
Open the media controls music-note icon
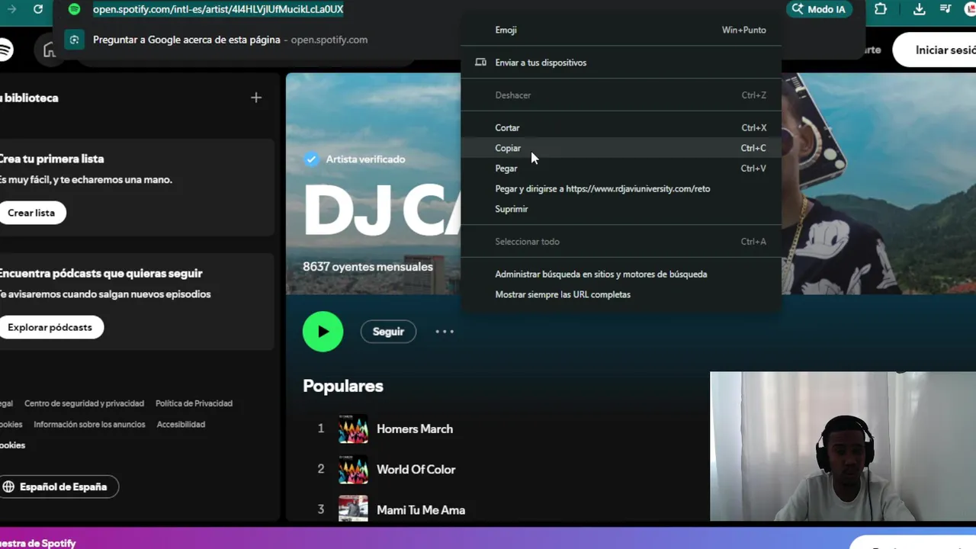click(x=945, y=9)
